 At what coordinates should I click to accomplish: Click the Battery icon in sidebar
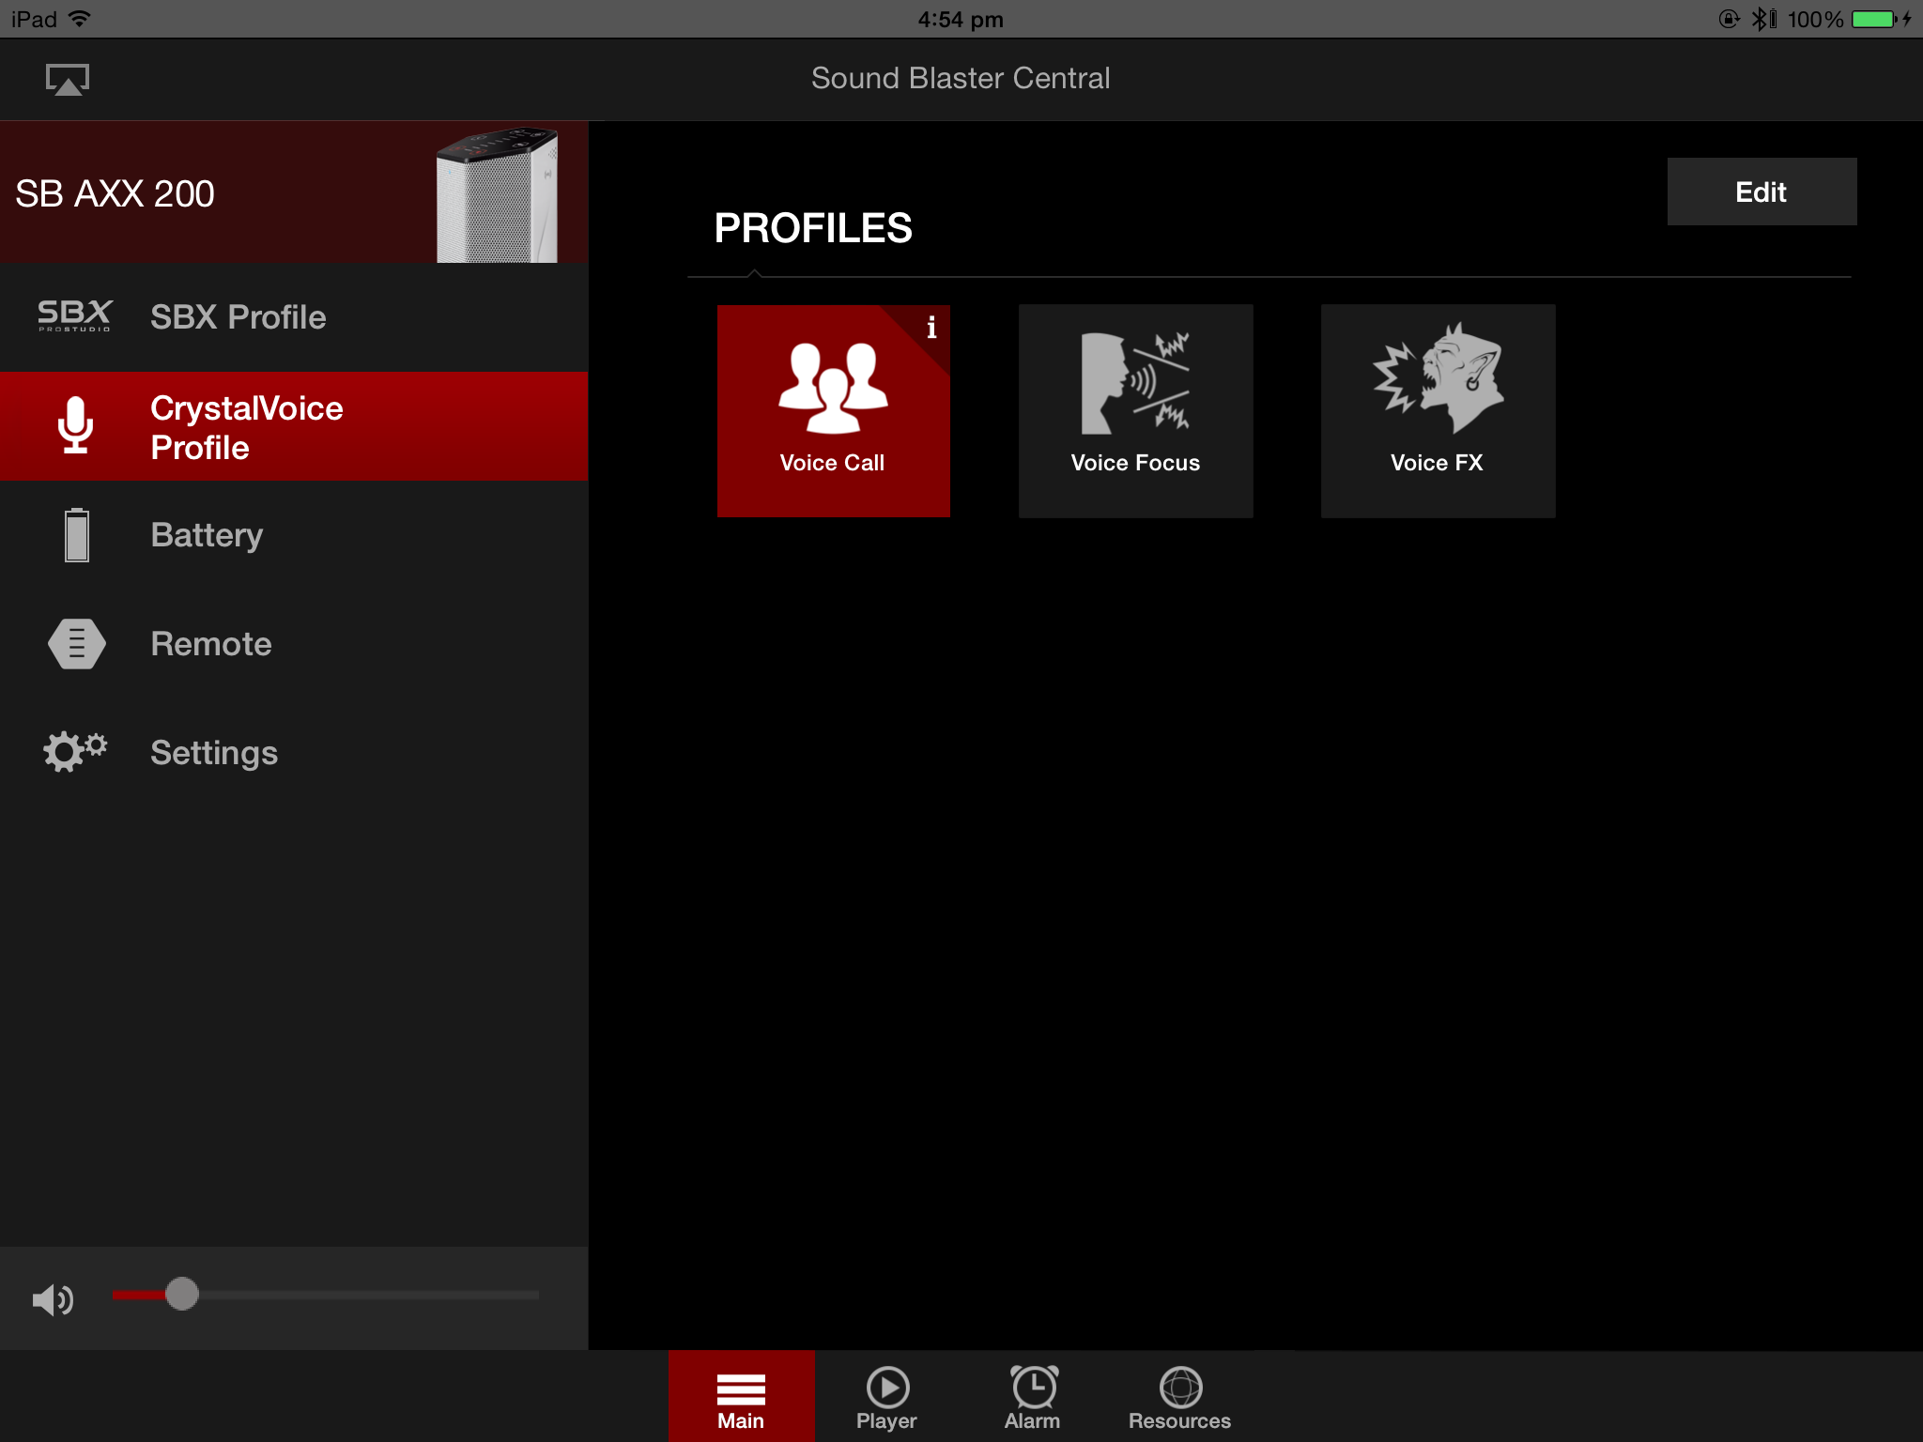77,535
